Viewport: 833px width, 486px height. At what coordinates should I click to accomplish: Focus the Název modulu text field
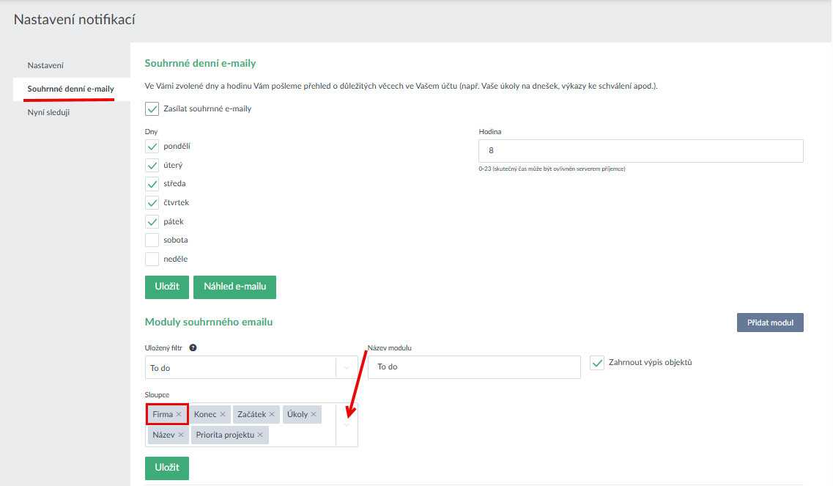click(x=474, y=367)
